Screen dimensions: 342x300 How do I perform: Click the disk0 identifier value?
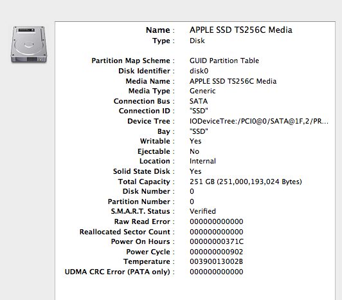(199, 71)
